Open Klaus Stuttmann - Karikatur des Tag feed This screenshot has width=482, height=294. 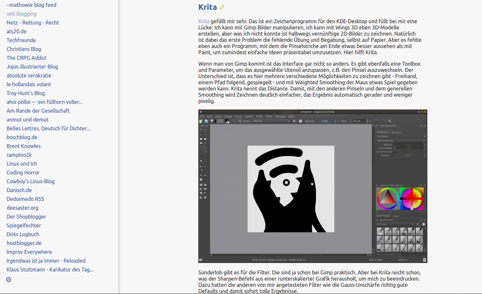(x=50, y=269)
